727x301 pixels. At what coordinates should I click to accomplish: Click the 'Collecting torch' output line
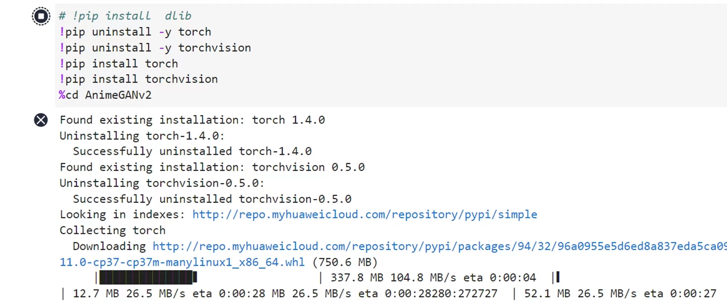(x=113, y=231)
